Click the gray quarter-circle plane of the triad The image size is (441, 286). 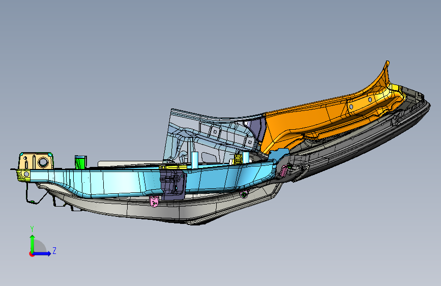point(39,246)
